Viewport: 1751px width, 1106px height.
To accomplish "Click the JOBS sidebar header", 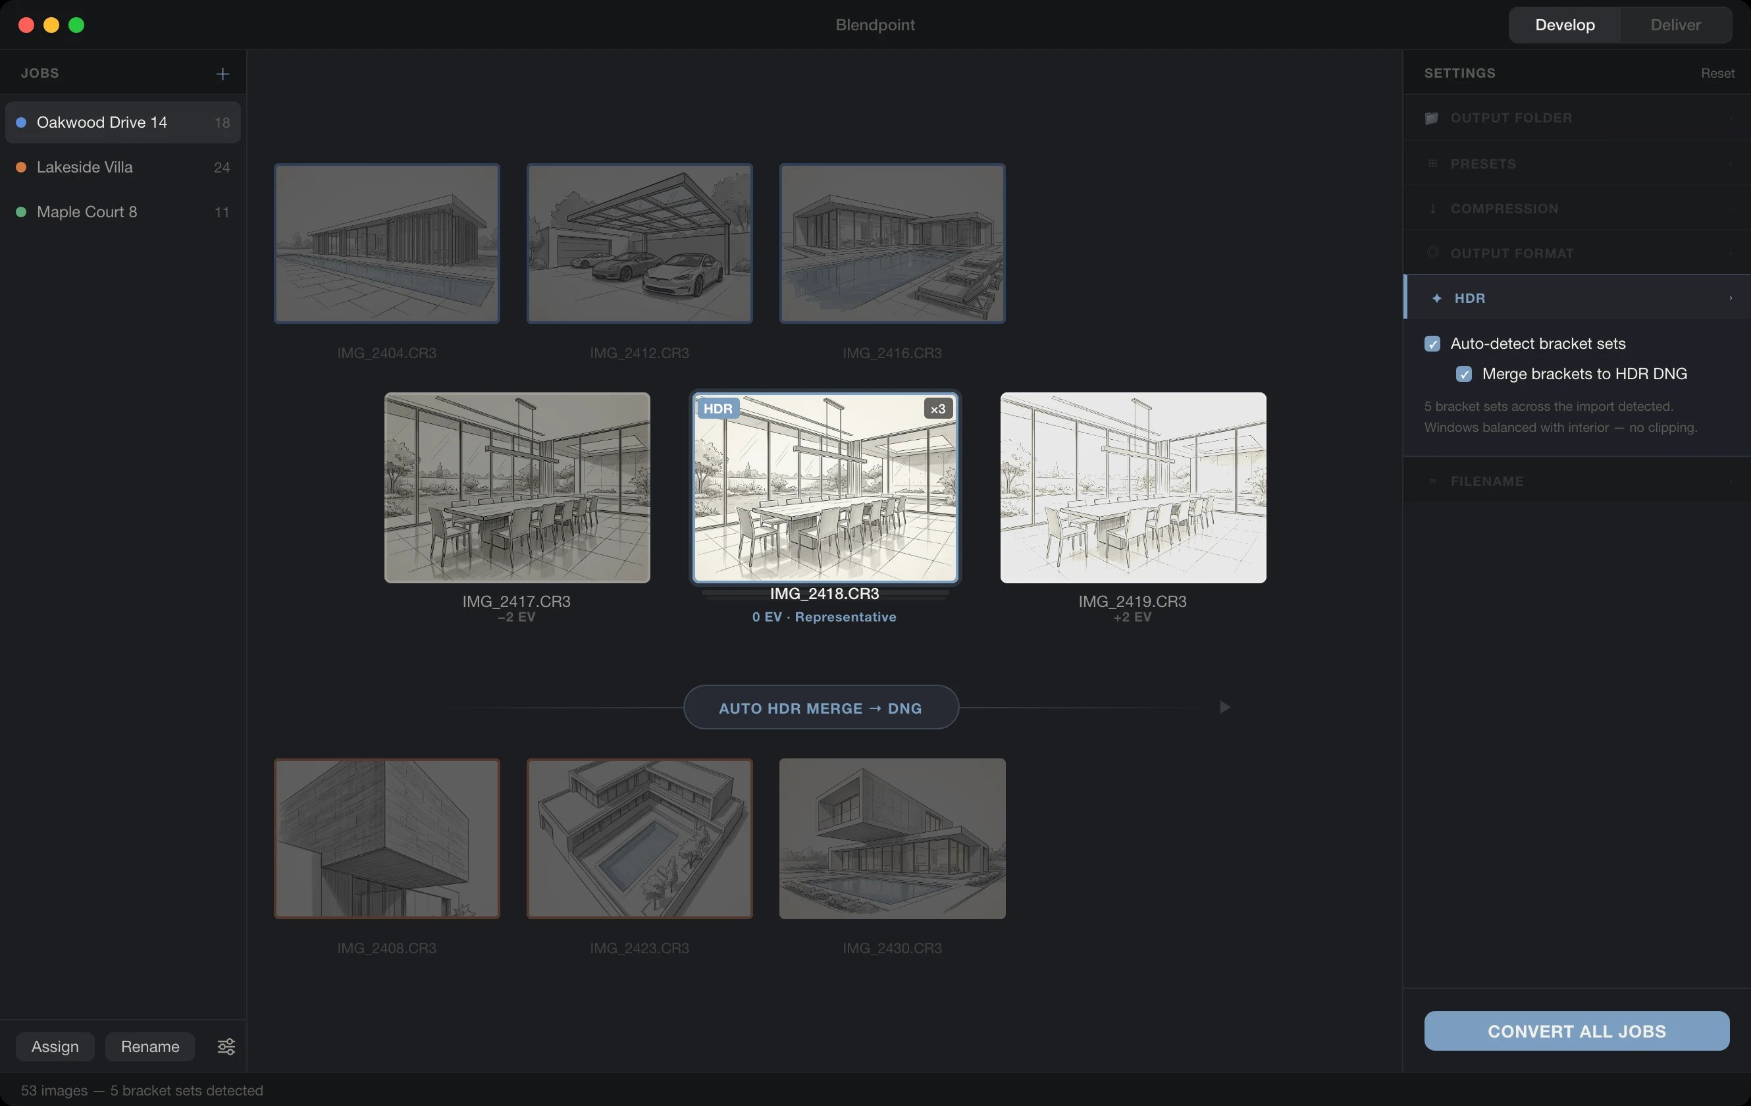I will [x=40, y=74].
